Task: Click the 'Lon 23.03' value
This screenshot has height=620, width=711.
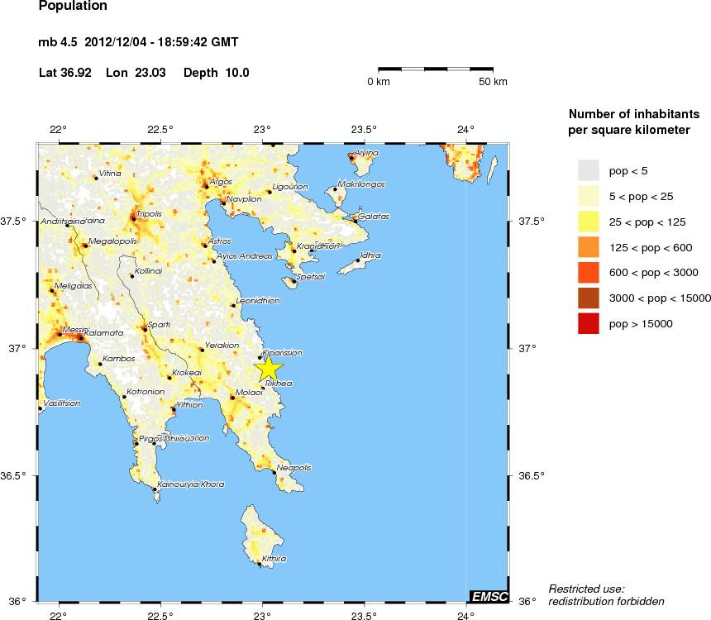Action: coord(136,73)
